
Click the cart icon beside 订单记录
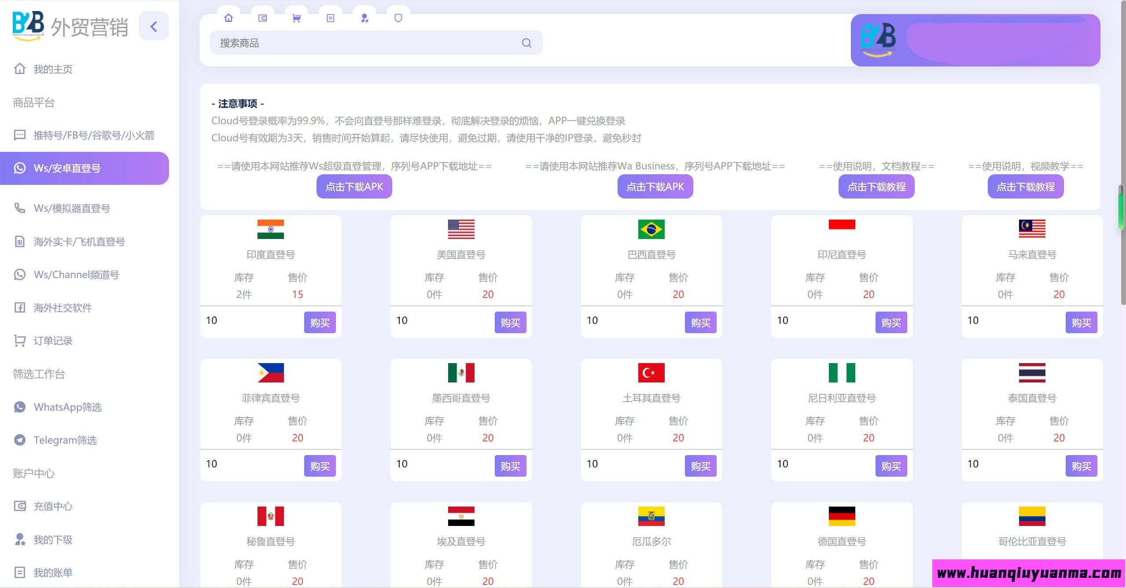20,341
